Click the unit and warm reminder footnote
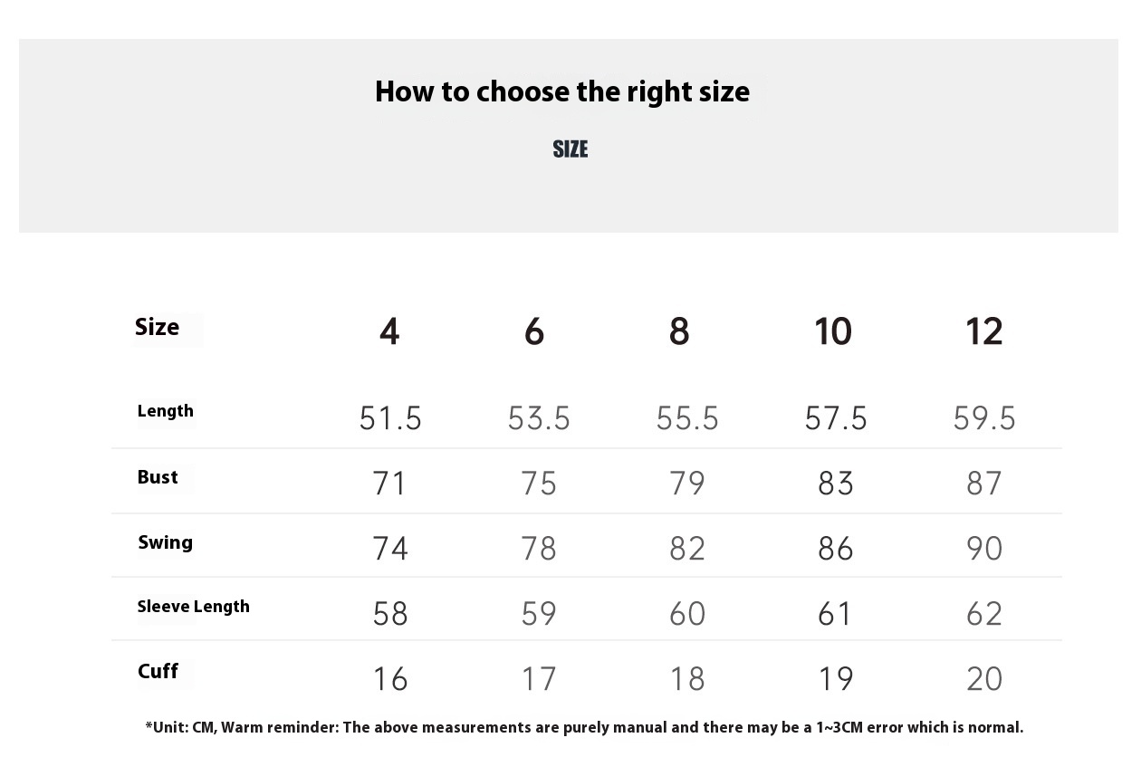This screenshot has height=757, width=1141. click(584, 727)
